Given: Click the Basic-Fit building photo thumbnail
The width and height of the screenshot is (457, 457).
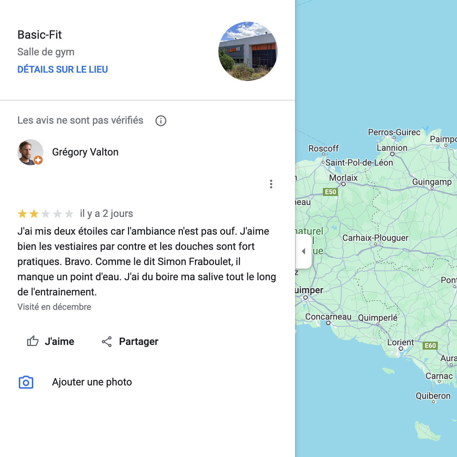Looking at the screenshot, I should pos(248,51).
